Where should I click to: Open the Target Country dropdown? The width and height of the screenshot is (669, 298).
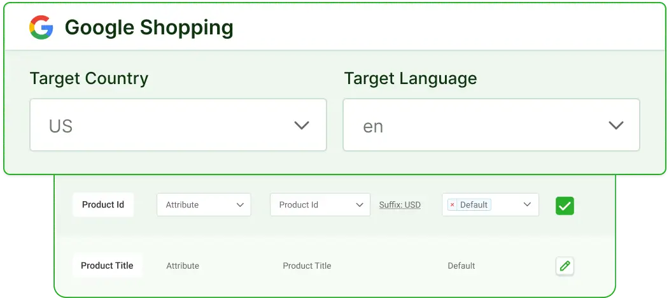[x=178, y=125]
